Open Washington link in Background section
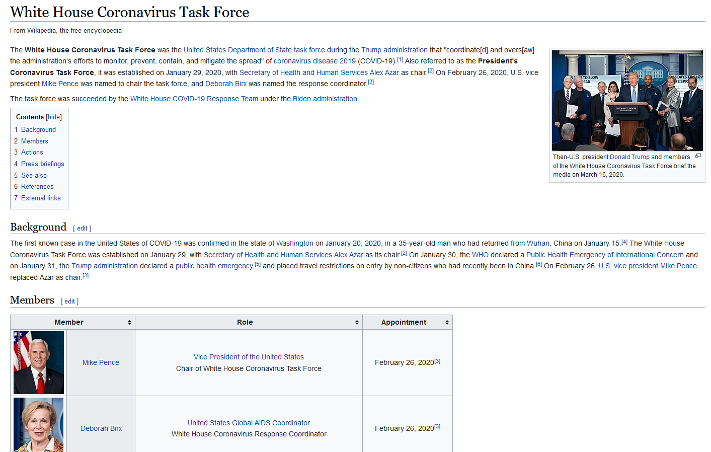This screenshot has width=711, height=452. point(295,243)
